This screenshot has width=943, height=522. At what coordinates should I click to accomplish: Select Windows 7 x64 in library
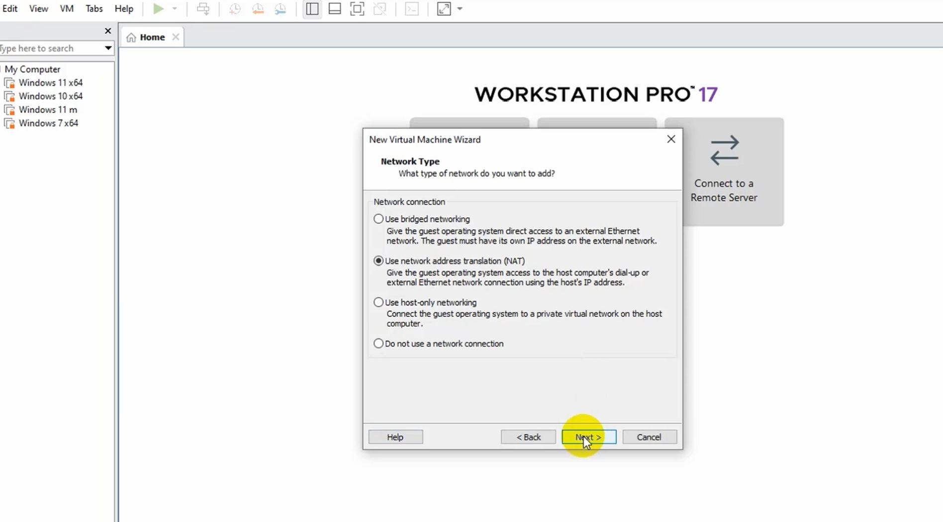pos(48,123)
